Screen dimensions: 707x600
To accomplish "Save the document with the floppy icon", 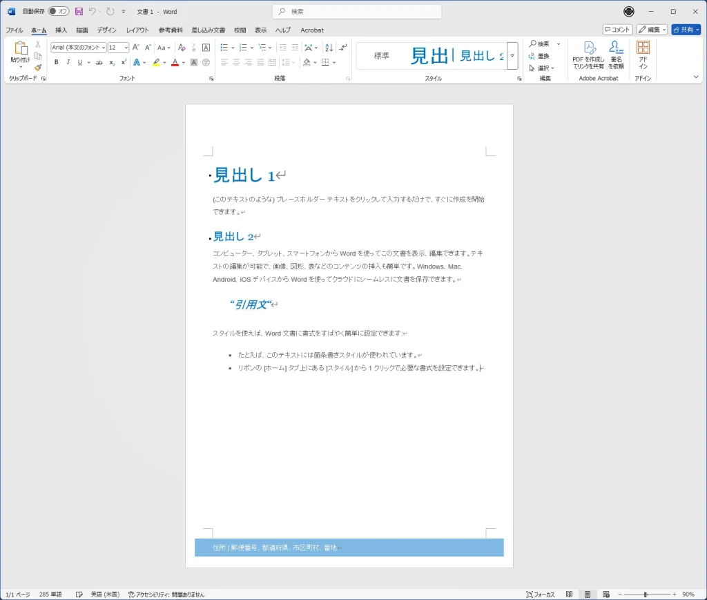I will coord(79,12).
